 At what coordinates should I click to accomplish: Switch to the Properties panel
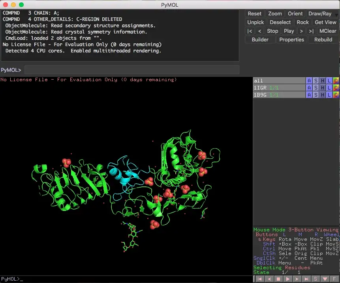291,39
